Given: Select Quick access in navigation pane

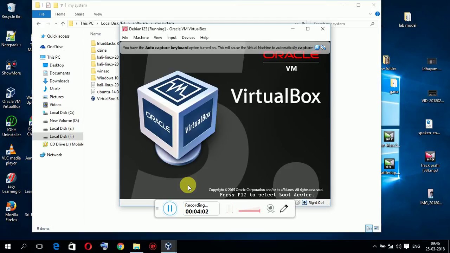Looking at the screenshot, I should (x=58, y=36).
